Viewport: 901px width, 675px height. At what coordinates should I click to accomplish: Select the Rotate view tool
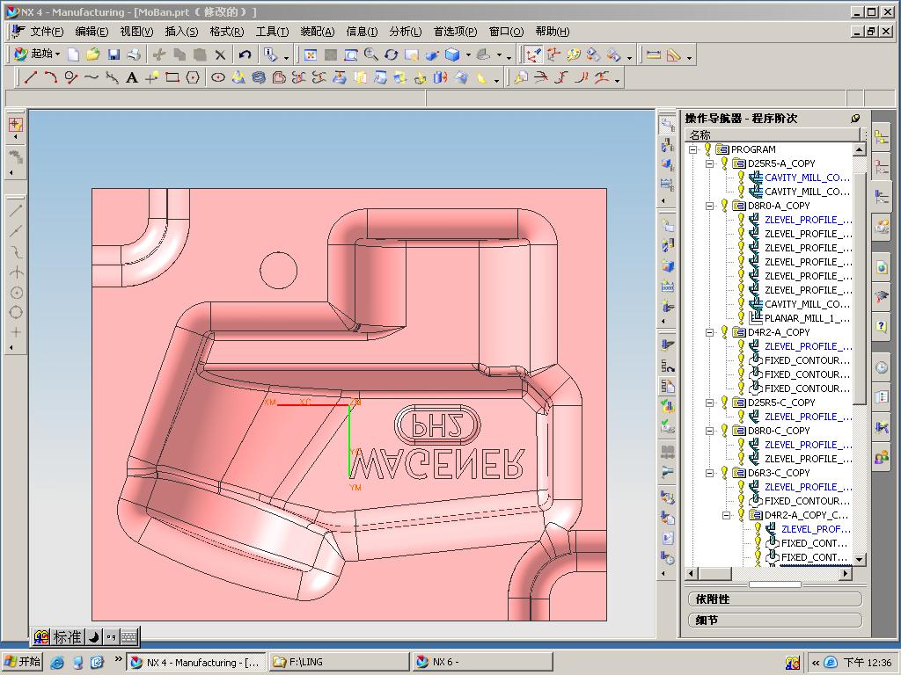click(392, 54)
